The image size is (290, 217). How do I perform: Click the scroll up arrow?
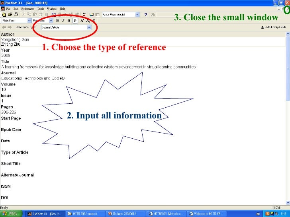click(x=288, y=34)
